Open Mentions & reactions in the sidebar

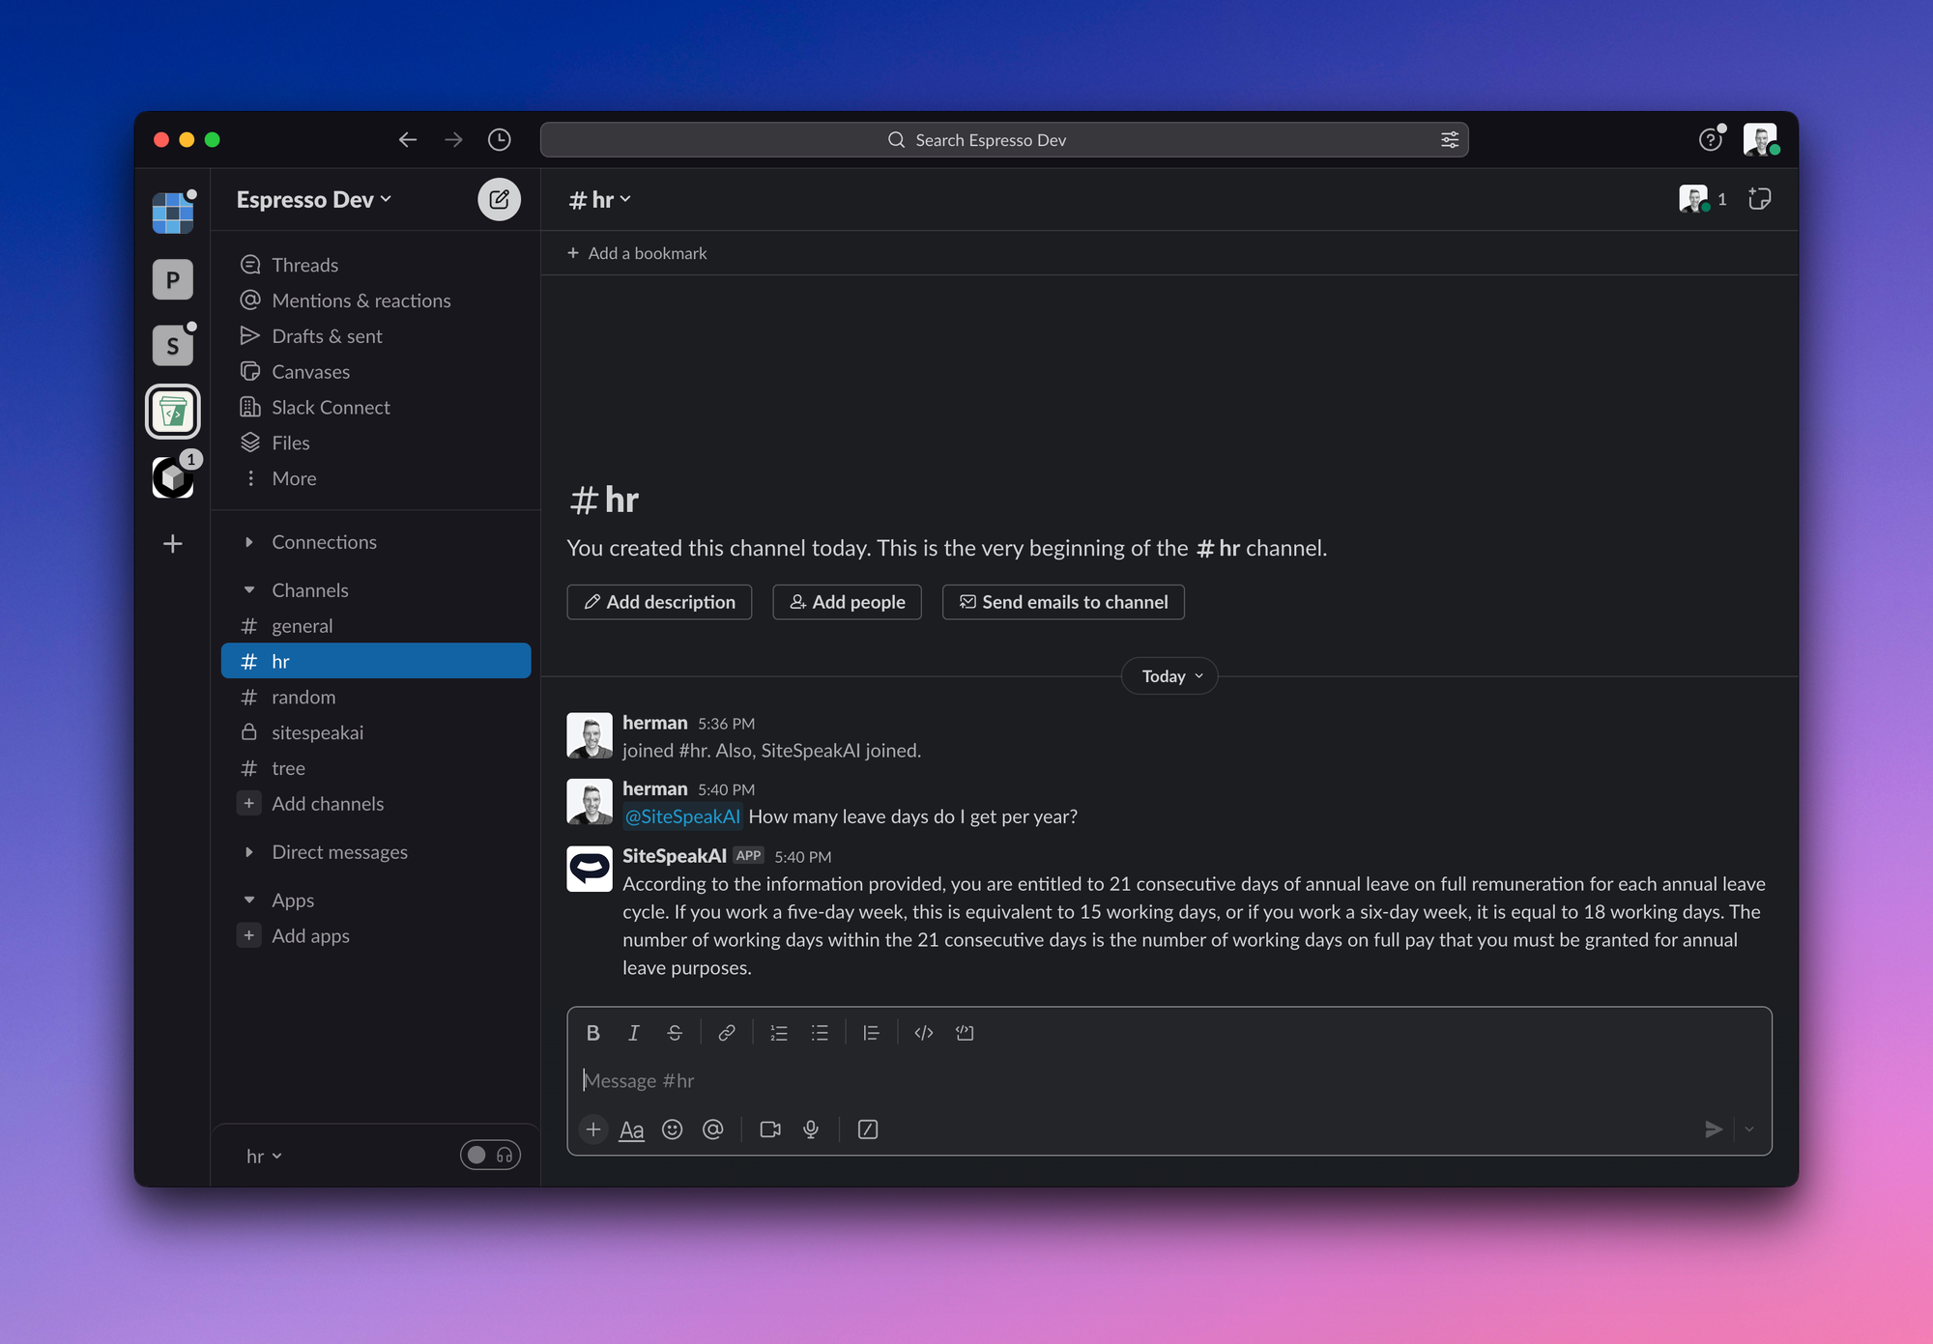361,300
